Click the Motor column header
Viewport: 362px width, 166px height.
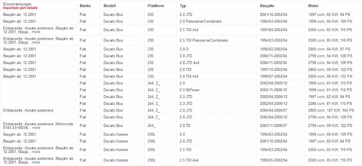(313, 6)
